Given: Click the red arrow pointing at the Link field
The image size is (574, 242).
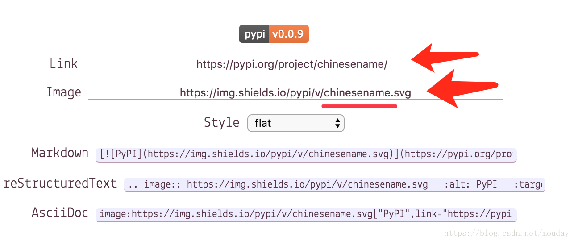Looking at the screenshot, I should point(444,58).
